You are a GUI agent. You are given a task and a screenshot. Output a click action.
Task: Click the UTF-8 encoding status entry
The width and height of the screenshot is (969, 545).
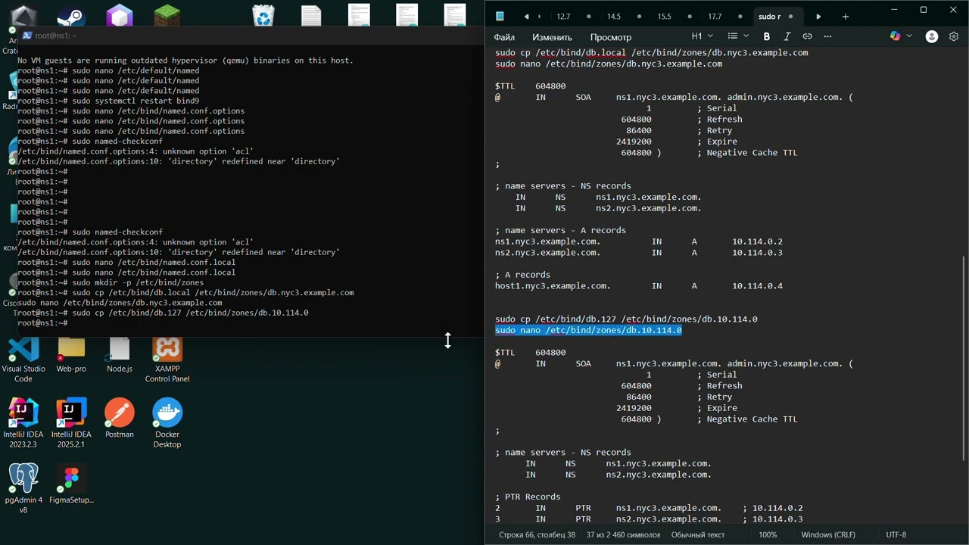[x=896, y=534]
